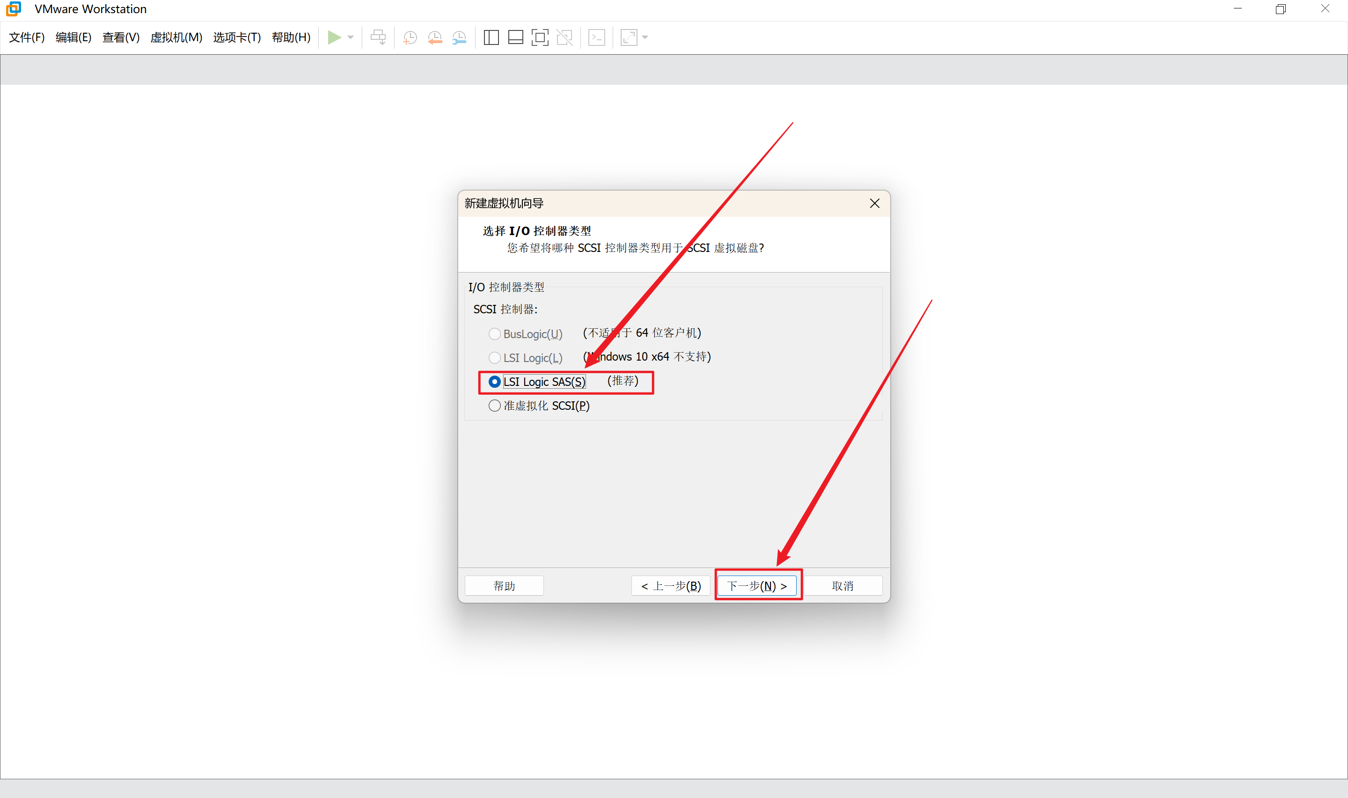Click the Send Ctrl+Alt+Del toolbar icon

[x=378, y=37]
